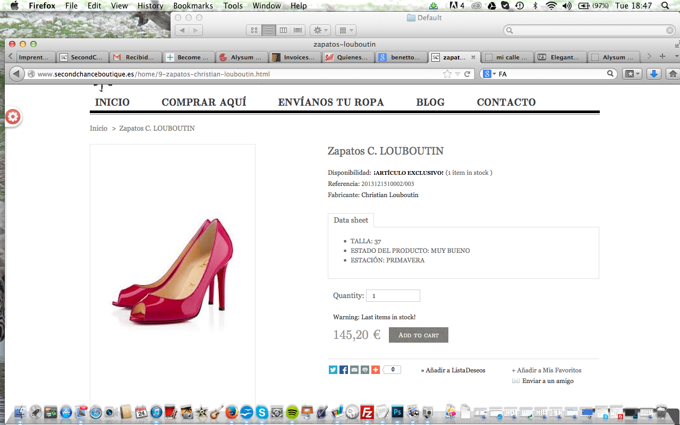This screenshot has height=425, width=680.
Task: Switch to the Elegant tab
Action: click(560, 57)
